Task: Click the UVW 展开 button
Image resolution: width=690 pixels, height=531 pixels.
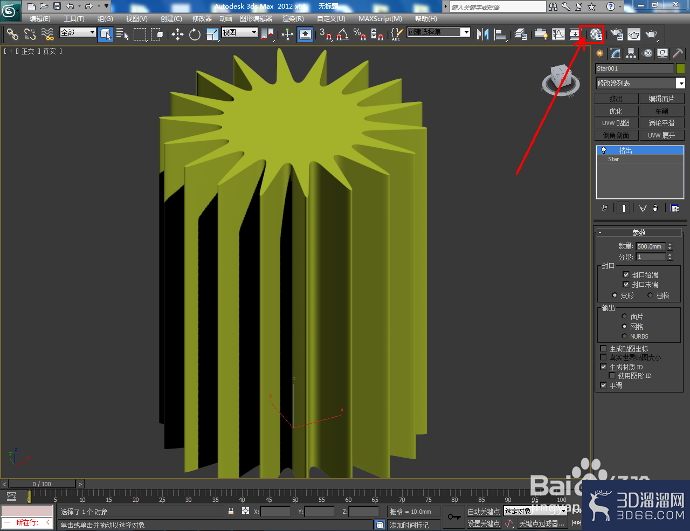Action: click(x=661, y=135)
